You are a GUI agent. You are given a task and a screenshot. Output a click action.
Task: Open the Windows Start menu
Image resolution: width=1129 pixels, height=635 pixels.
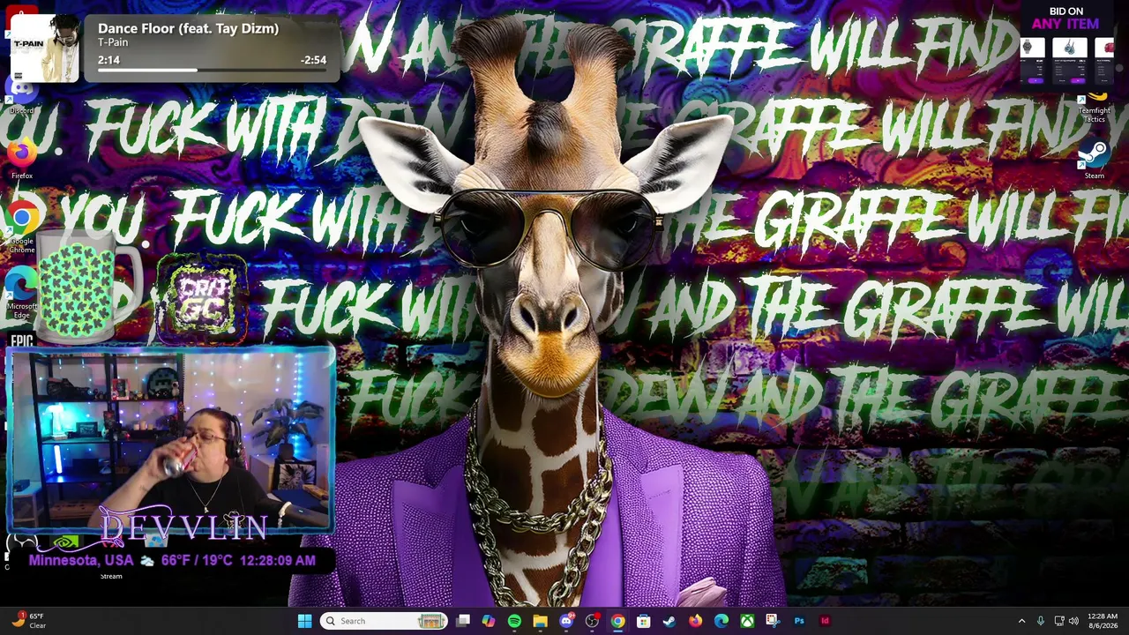[x=304, y=621]
